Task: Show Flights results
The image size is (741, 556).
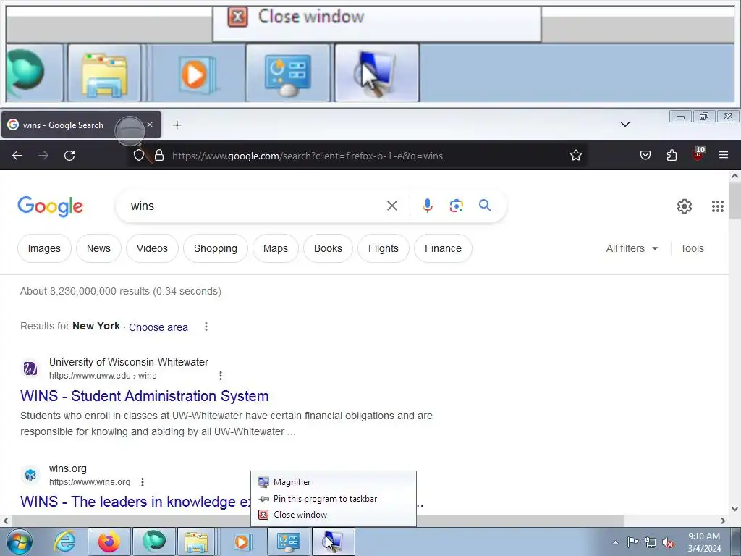Action: click(384, 248)
